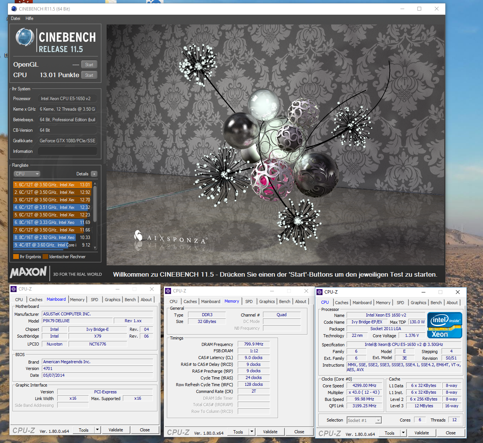This screenshot has height=443, width=483.
Task: Switch to Bench tab in Memory CPU-Z window
Action: [x=285, y=301]
